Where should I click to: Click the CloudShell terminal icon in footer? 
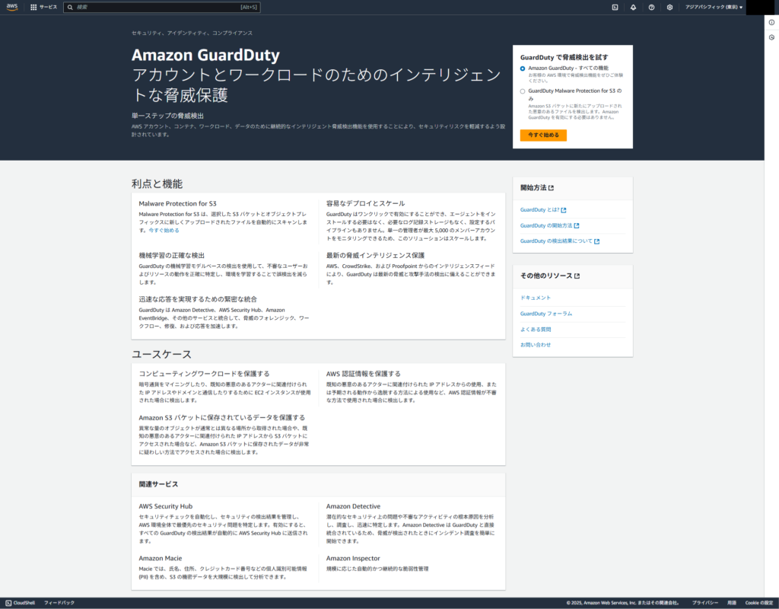pos(8,603)
